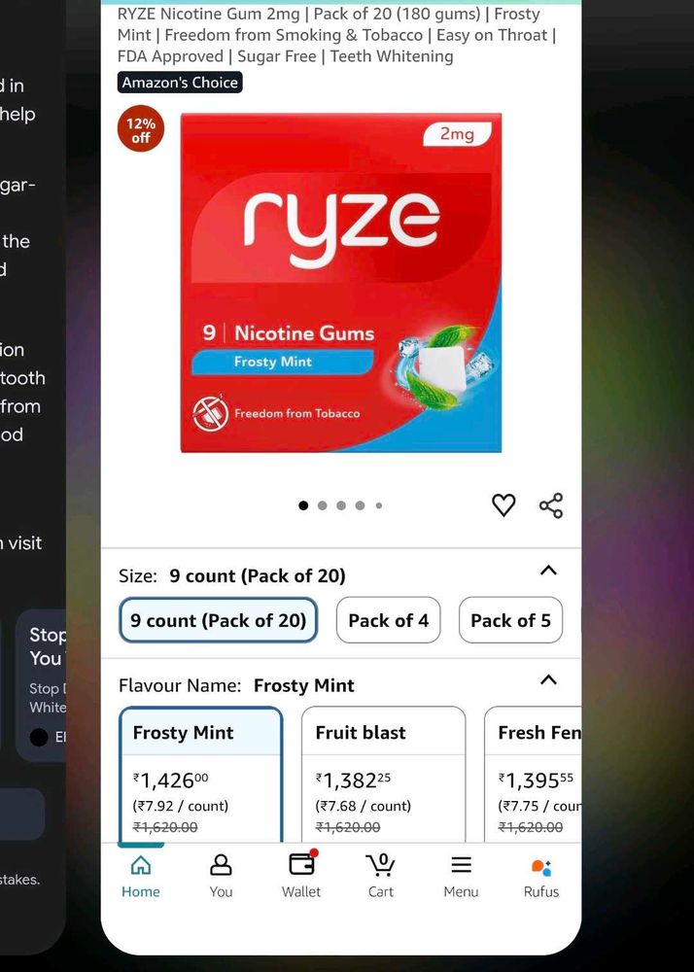Open the Home tab icon
The image size is (694, 972).
pyautogui.click(x=141, y=864)
